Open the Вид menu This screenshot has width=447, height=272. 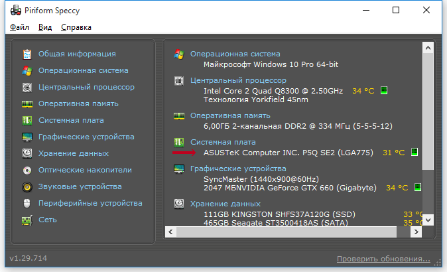pyautogui.click(x=45, y=27)
